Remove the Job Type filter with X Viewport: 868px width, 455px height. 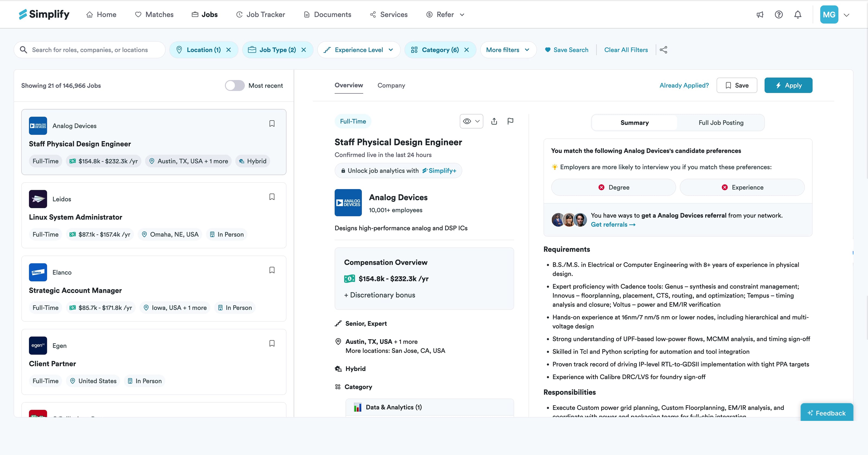304,50
